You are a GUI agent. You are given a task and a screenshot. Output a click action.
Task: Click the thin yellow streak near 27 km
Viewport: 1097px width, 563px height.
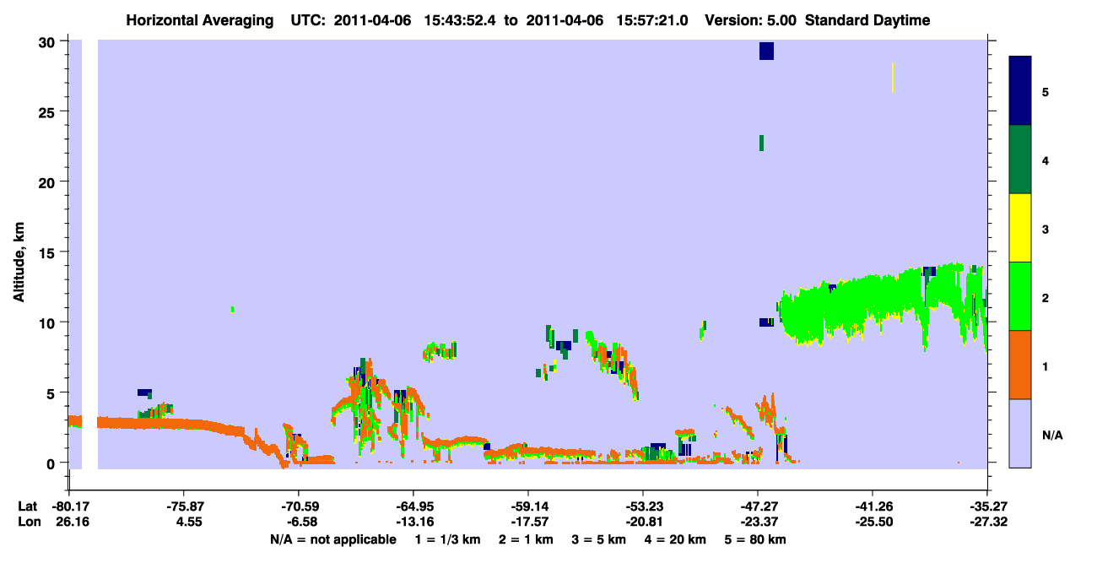click(x=893, y=77)
